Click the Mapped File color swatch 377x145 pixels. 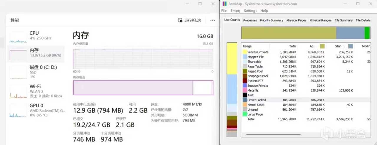tap(244, 57)
